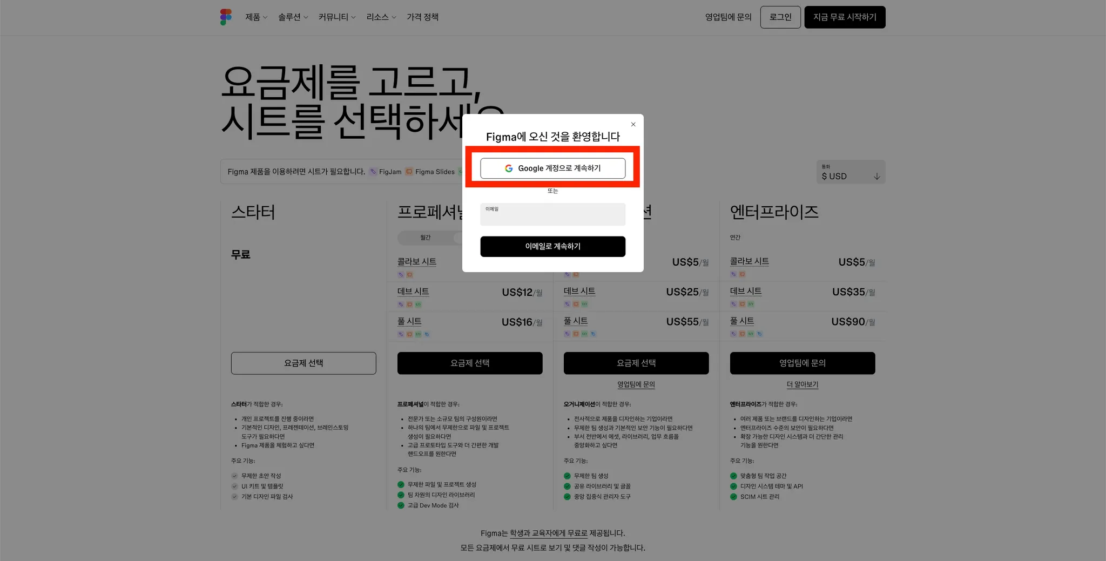The height and width of the screenshot is (561, 1106).
Task: Click the '고급 Dev Mode 검사' feature text
Action: [x=433, y=505]
